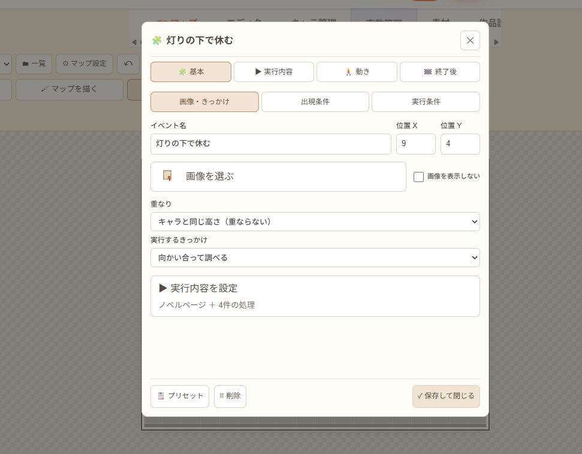Delete the event with 削除
The image size is (582, 454).
[x=230, y=396]
